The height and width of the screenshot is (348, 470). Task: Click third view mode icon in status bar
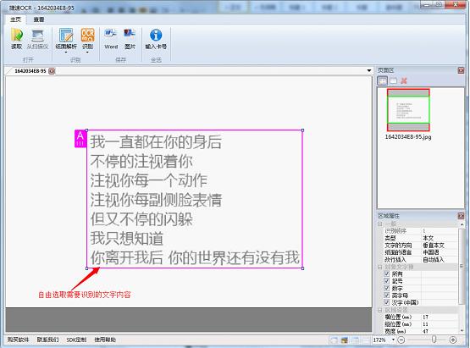pos(355,340)
